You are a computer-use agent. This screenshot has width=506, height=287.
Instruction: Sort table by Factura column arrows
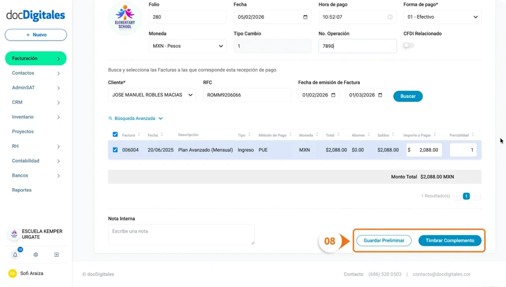coord(139,135)
